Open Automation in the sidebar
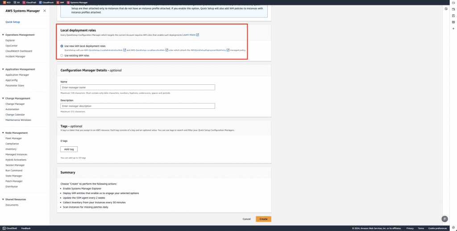Image resolution: width=457 pixels, height=231 pixels. (12, 109)
